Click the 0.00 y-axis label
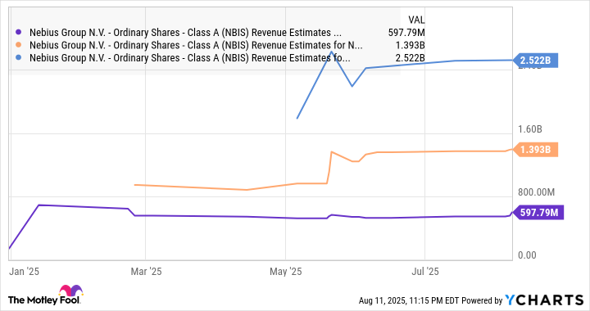The image size is (590, 311). click(x=527, y=255)
